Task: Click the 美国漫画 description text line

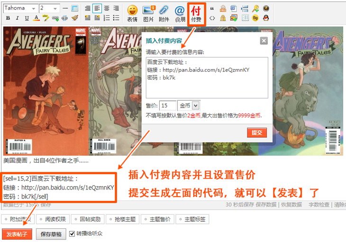Action: coord(46,161)
